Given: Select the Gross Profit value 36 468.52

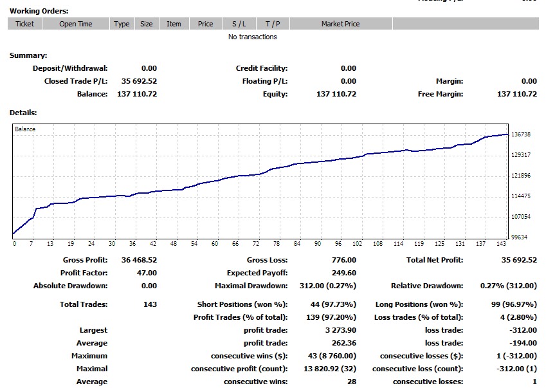Looking at the screenshot, I should (x=139, y=260).
